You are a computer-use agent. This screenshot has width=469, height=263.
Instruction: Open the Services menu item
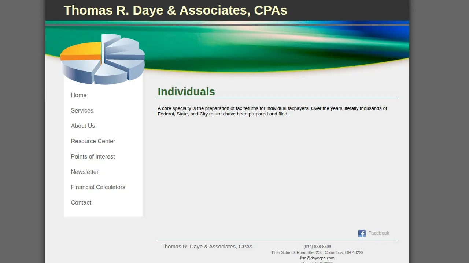82,110
